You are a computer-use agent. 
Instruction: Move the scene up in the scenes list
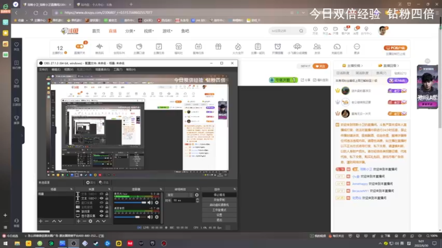coord(54,222)
